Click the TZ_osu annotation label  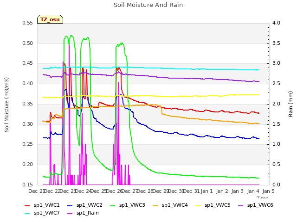(50, 19)
